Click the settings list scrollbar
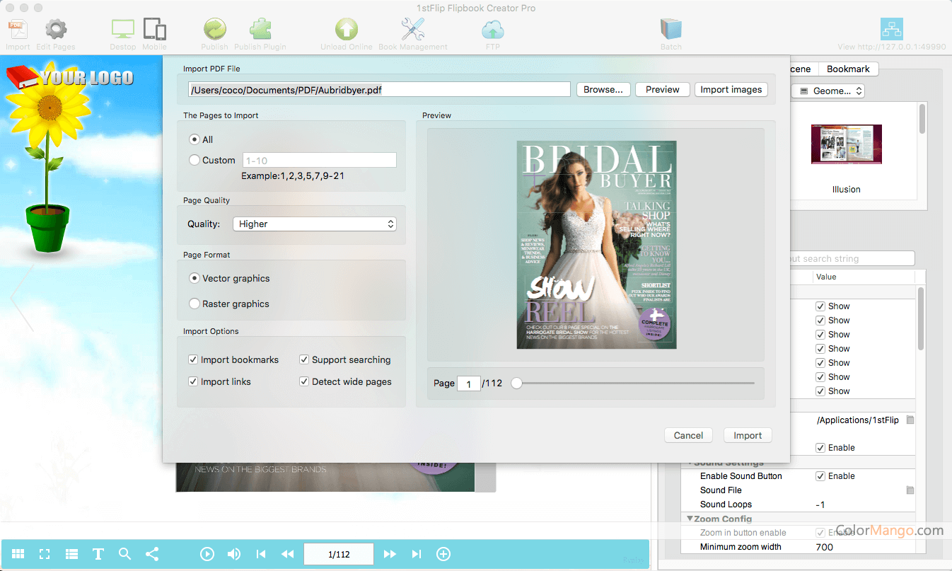This screenshot has height=571, width=952. pyautogui.click(x=921, y=318)
